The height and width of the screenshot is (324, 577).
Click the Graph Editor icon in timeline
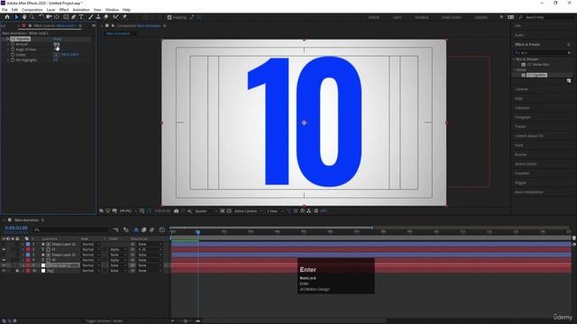tap(162, 229)
